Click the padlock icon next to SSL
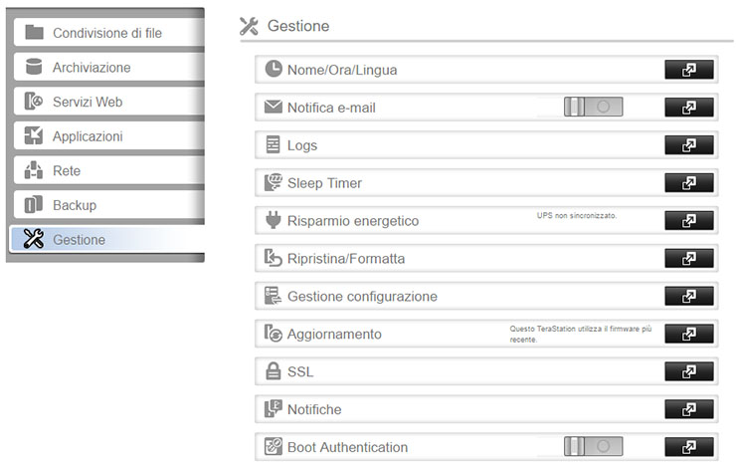 [x=274, y=371]
